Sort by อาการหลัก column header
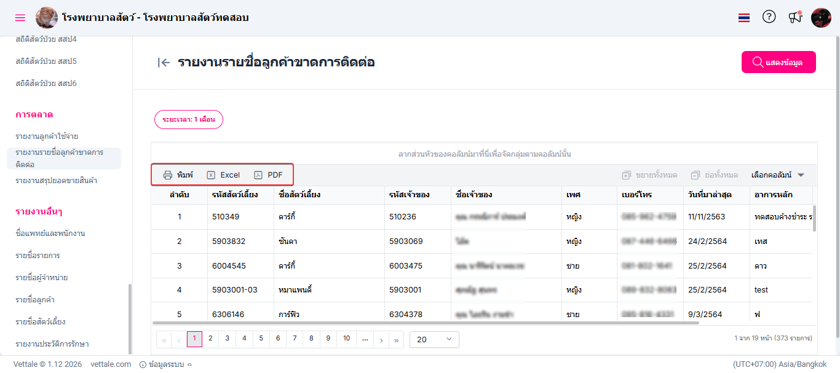This screenshot has width=840, height=373. tap(781, 195)
